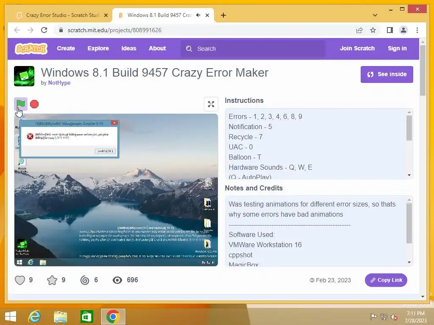The width and height of the screenshot is (434, 325).
Task: Open Windows Start button on taskbar
Action: (11, 317)
